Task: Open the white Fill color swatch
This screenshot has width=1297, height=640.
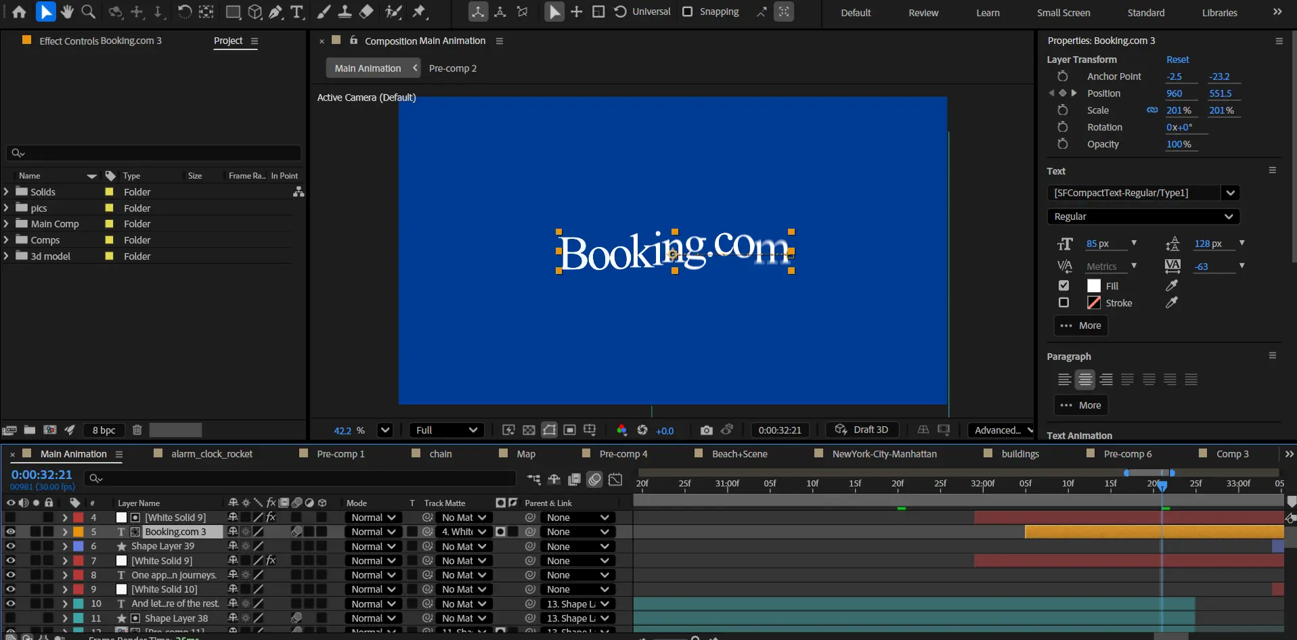Action: point(1094,285)
